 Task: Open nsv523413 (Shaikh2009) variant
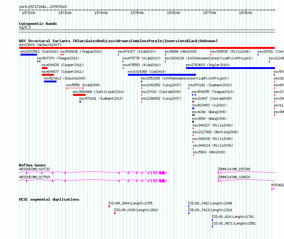click(65, 78)
